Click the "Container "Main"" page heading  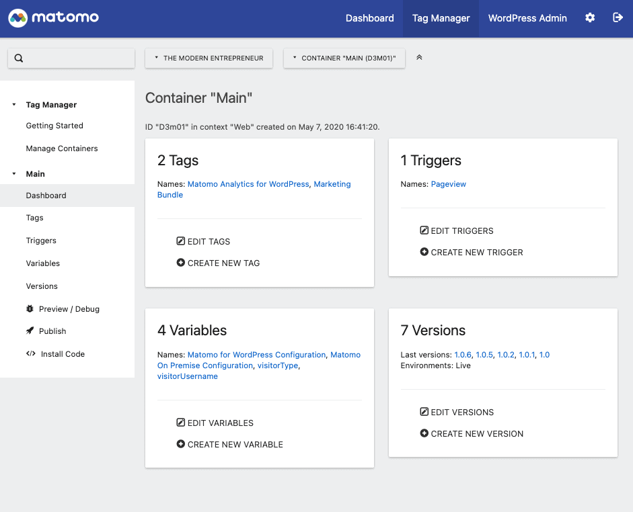pos(198,98)
